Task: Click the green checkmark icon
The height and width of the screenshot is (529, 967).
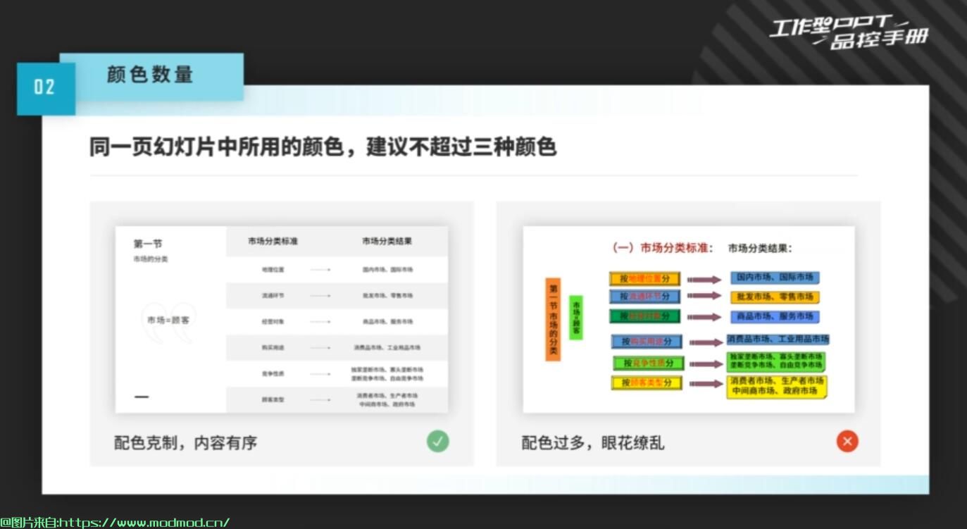Action: [437, 442]
